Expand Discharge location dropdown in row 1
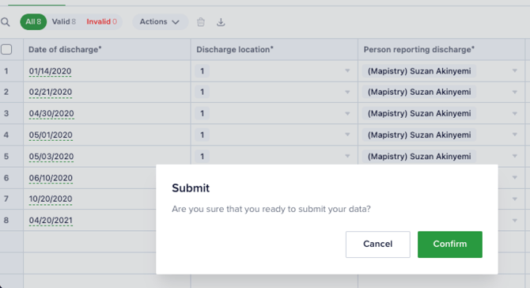This screenshot has width=530, height=288. [x=347, y=70]
